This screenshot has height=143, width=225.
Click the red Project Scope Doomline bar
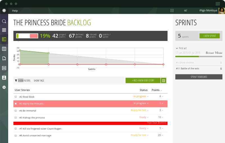point(90,123)
